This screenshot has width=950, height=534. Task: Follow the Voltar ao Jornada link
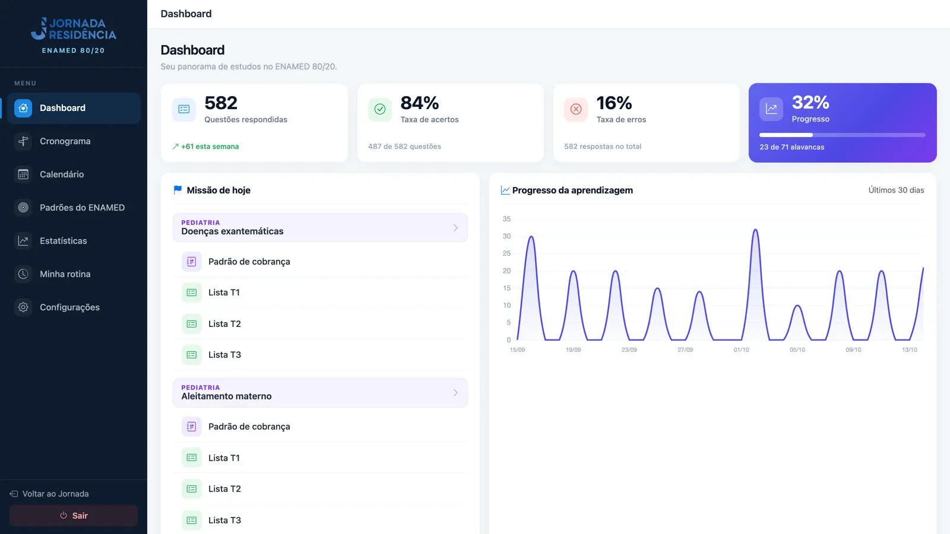(x=49, y=494)
